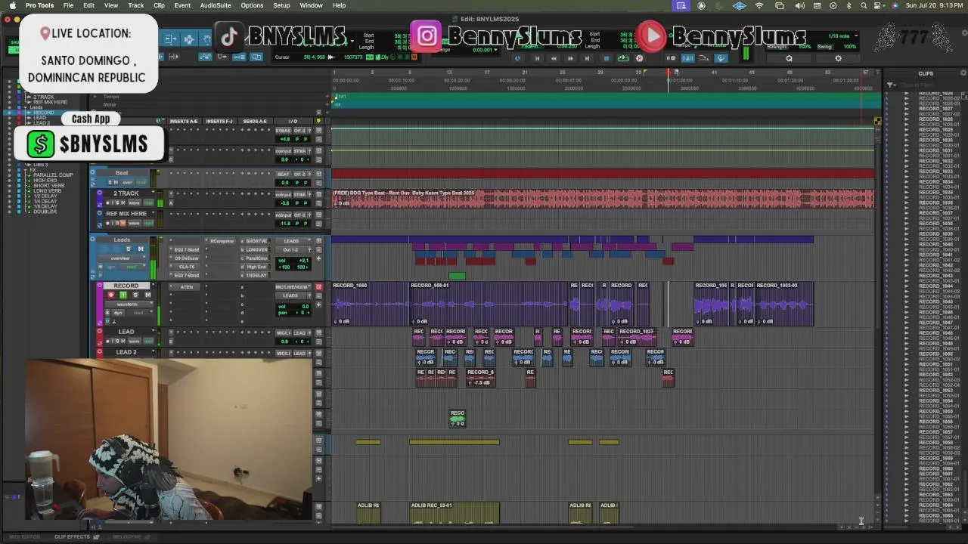Screen dimensions: 968x544
Task: Click the freeze icon on RECORD track
Action: pyautogui.click(x=107, y=312)
